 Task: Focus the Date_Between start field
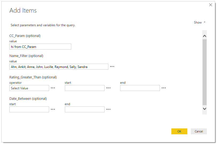pyautogui.click(x=29, y=109)
